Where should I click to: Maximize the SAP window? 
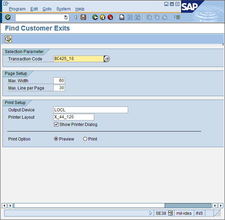tap(172, 4)
